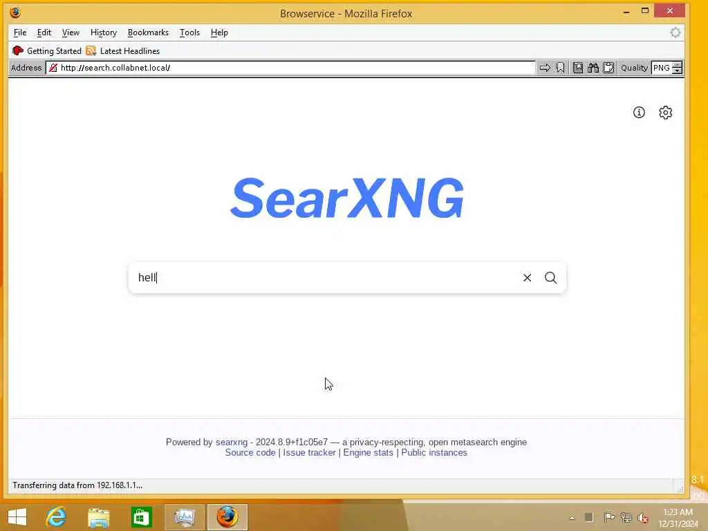The width and height of the screenshot is (708, 531).
Task: Launch Internet Explorer from taskbar
Action: (x=57, y=517)
